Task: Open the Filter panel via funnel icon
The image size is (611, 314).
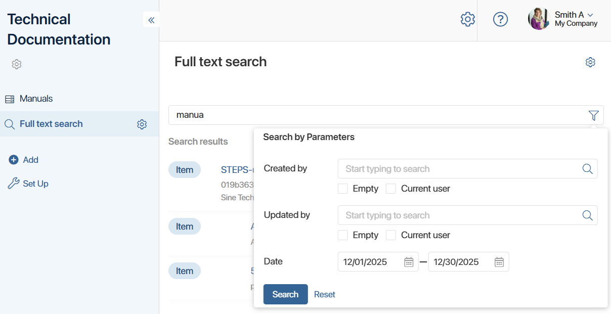Action: click(593, 115)
